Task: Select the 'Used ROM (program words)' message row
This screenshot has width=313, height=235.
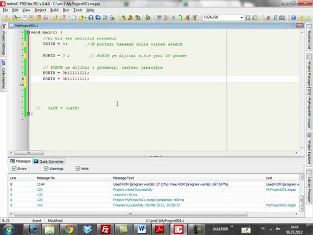Action: point(154,184)
